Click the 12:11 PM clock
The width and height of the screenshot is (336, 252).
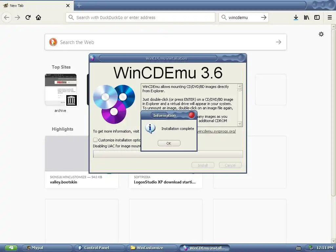[325, 248]
